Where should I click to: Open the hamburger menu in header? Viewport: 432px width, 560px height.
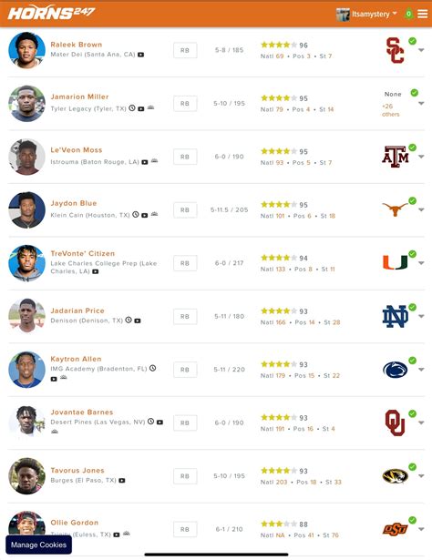(423, 14)
